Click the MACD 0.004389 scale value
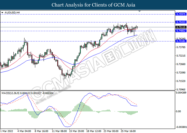 pyautogui.click(x=181, y=93)
